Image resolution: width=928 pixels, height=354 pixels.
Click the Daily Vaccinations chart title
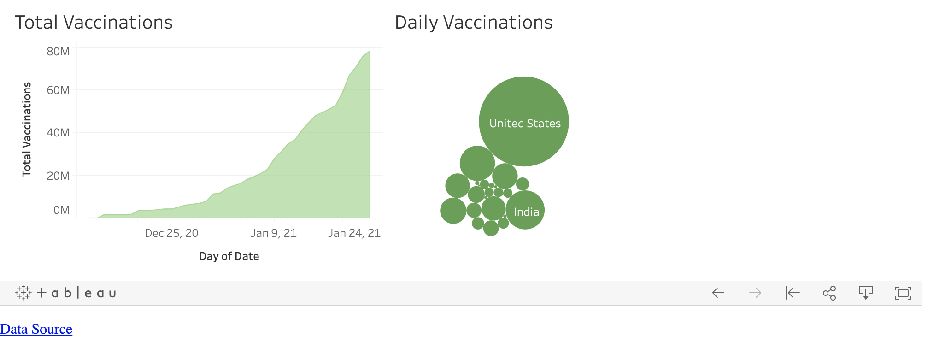(x=474, y=22)
